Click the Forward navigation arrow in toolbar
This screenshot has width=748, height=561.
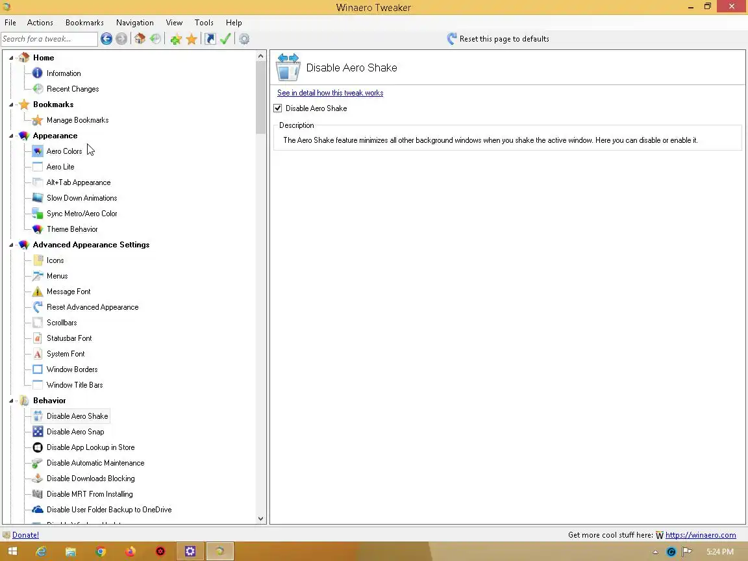click(121, 39)
